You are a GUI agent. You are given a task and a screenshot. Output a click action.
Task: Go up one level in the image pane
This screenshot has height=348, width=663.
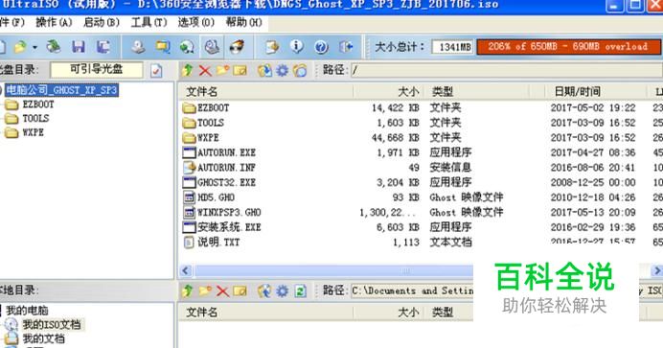[x=188, y=70]
